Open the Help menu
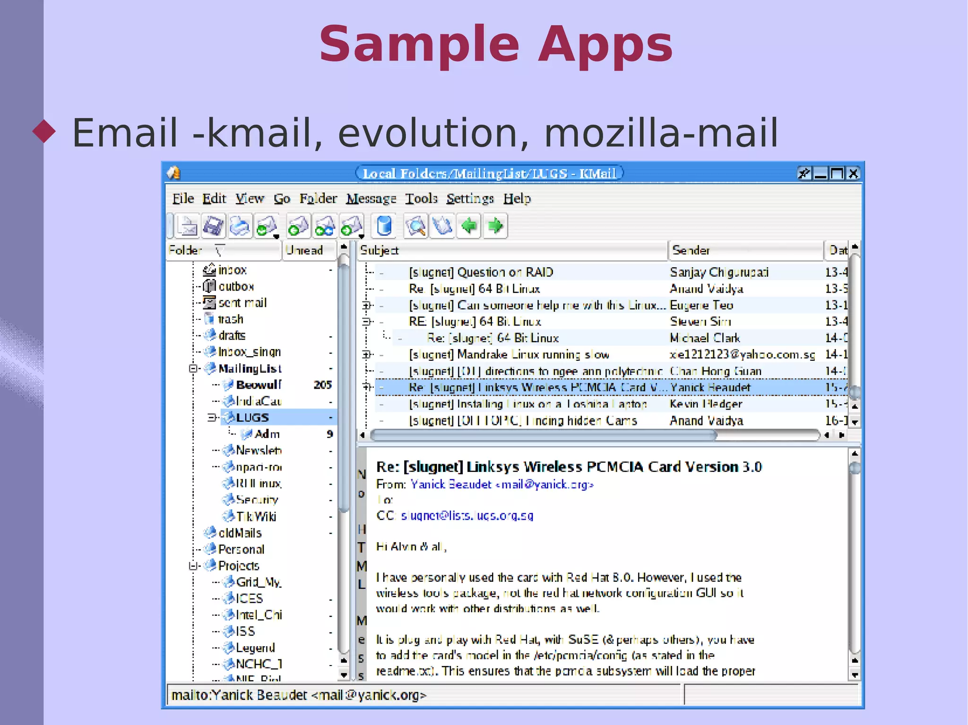This screenshot has width=968, height=725. tap(517, 198)
